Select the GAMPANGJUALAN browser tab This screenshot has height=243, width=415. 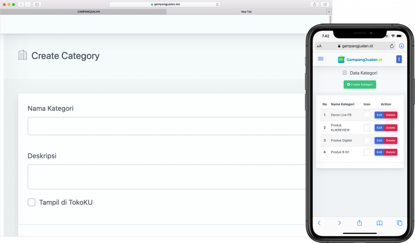(x=88, y=12)
